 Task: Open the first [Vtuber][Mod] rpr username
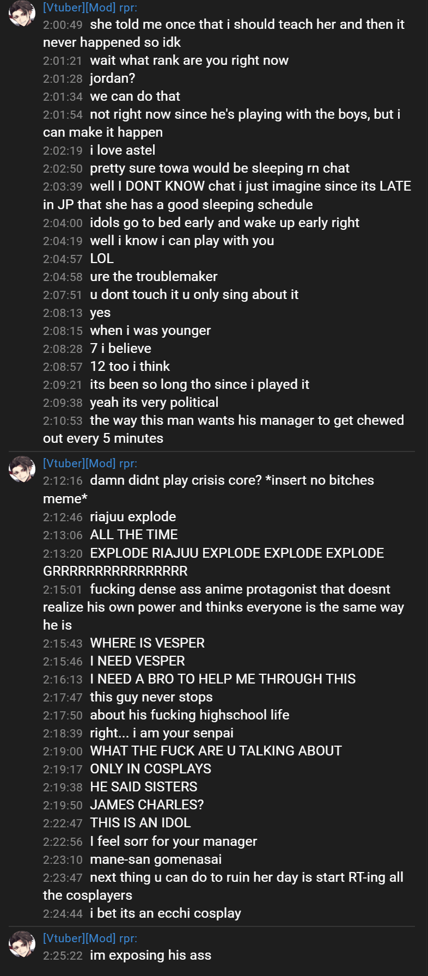[x=90, y=8]
